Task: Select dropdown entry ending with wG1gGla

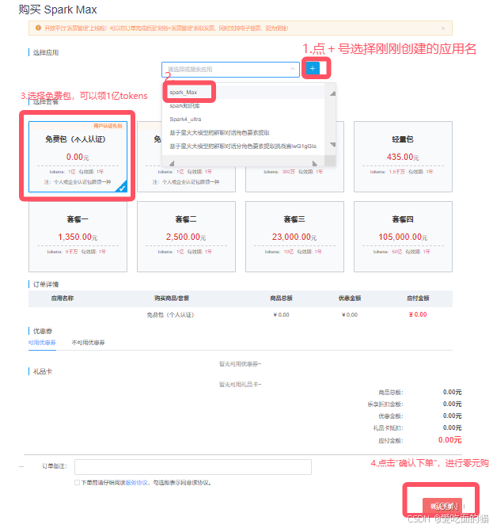Action: [x=243, y=146]
